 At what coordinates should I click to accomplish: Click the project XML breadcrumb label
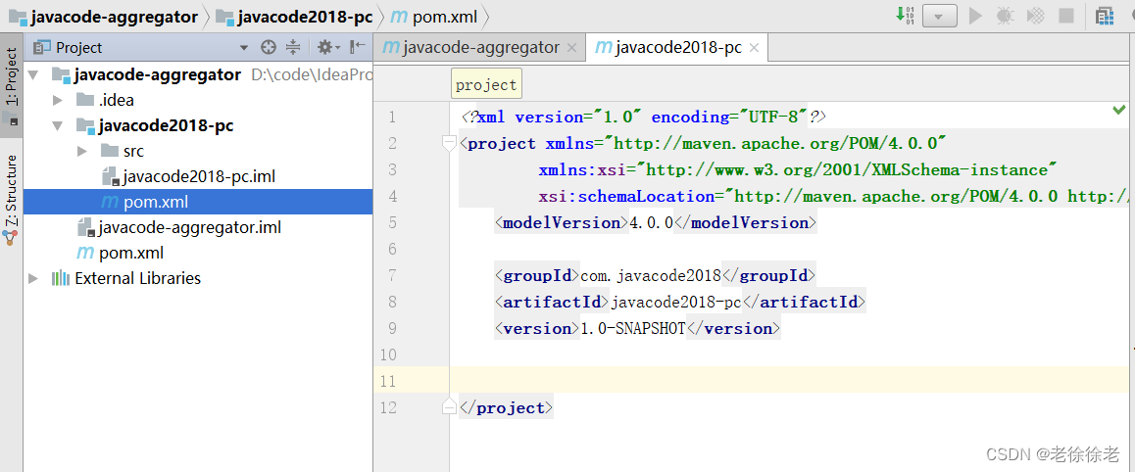486,84
